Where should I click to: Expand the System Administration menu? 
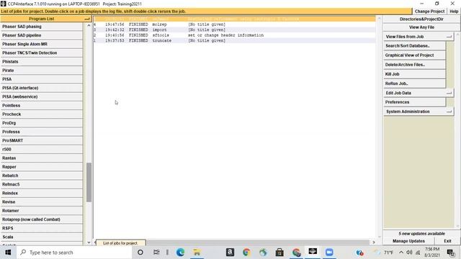tap(419, 112)
